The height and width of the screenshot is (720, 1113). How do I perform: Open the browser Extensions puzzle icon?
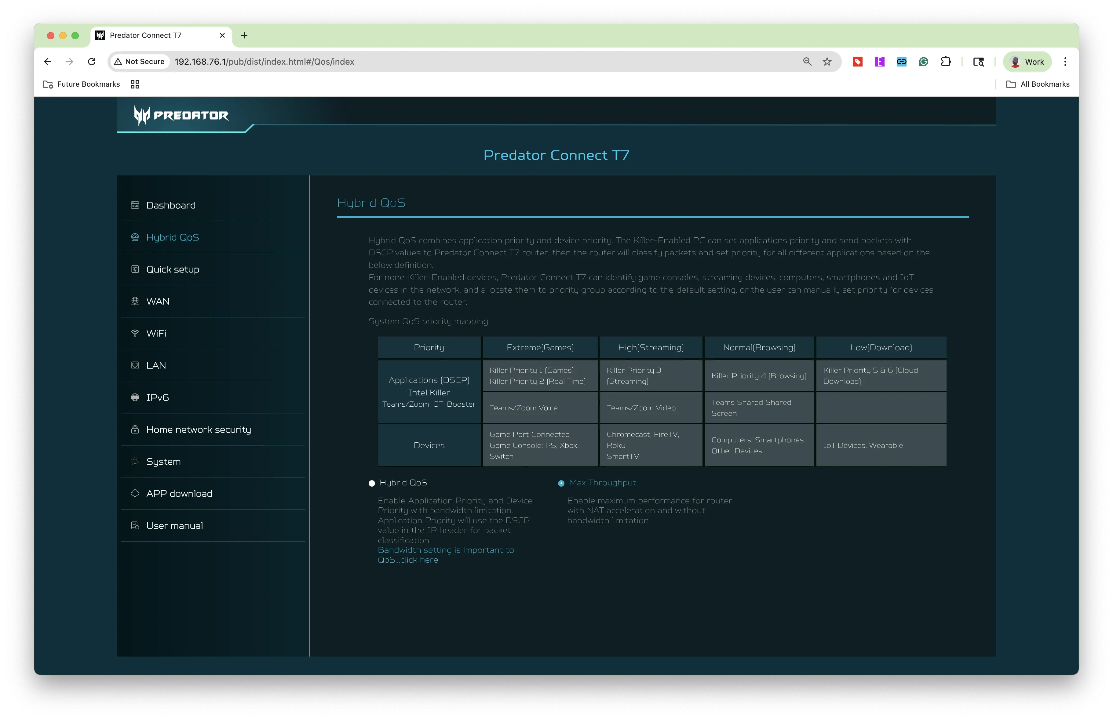[x=946, y=62]
